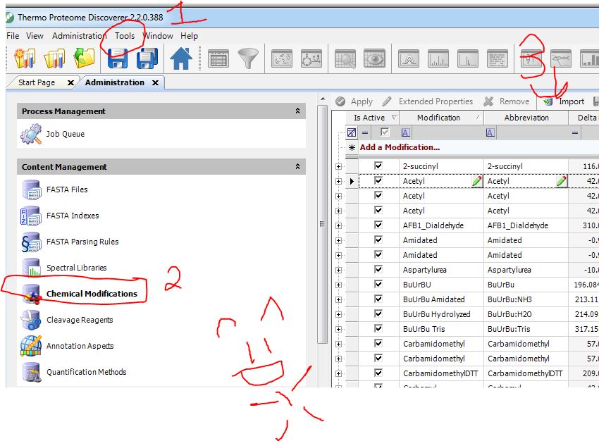Image resolution: width=599 pixels, height=441 pixels.
Task: Uncheck Is Active for AFB1_Dialdehyde
Action: coord(378,225)
